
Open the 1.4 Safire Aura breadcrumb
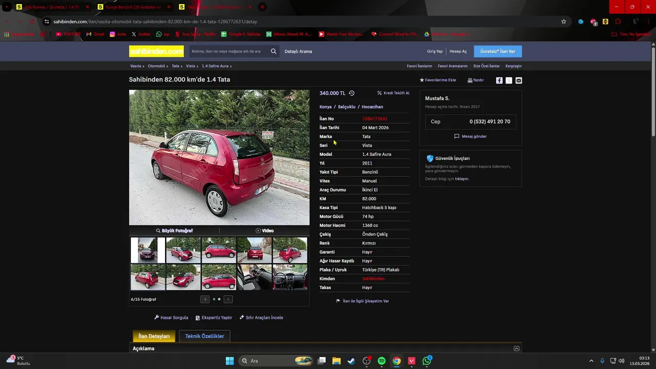pos(215,66)
